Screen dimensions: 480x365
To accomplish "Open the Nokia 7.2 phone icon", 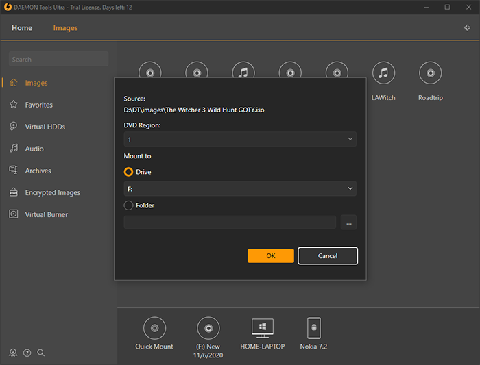I will [x=314, y=328].
